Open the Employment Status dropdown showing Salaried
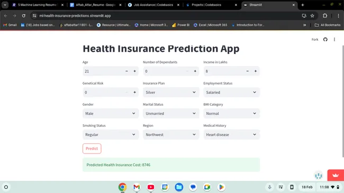The height and width of the screenshot is (193, 344). 231,93
